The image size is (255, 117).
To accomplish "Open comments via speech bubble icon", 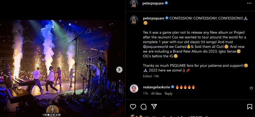I will [x=144, y=106].
